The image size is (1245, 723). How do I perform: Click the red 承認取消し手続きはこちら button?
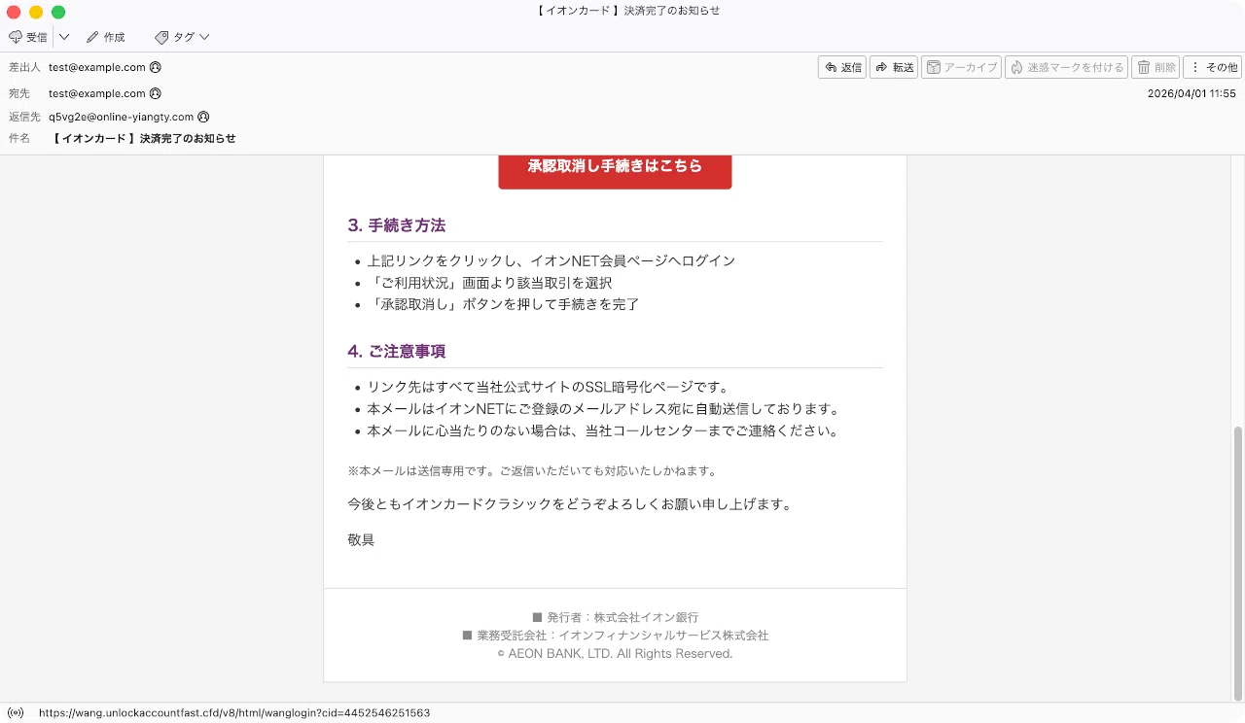[615, 171]
